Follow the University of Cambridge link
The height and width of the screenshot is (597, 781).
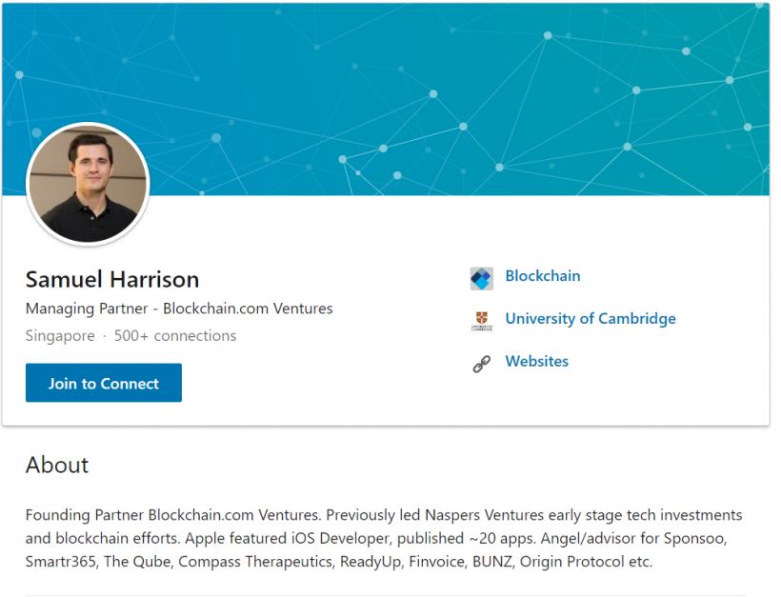tap(590, 319)
